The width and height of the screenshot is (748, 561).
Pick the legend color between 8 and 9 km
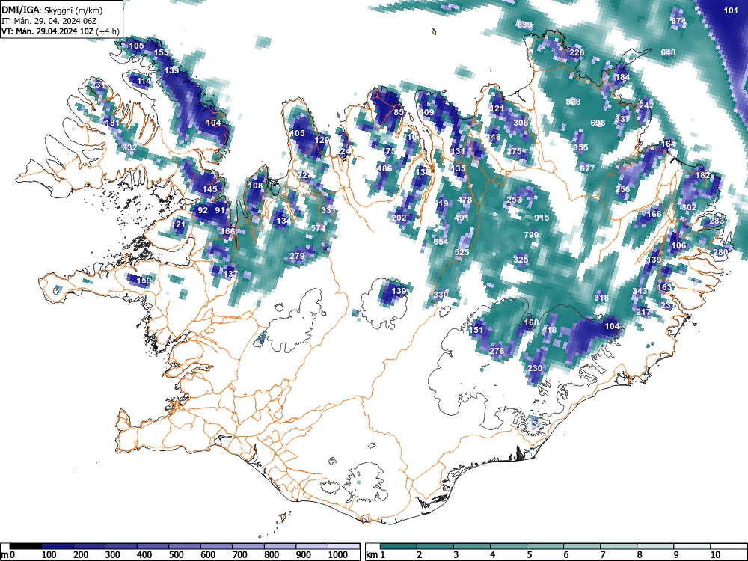pyautogui.click(x=655, y=546)
